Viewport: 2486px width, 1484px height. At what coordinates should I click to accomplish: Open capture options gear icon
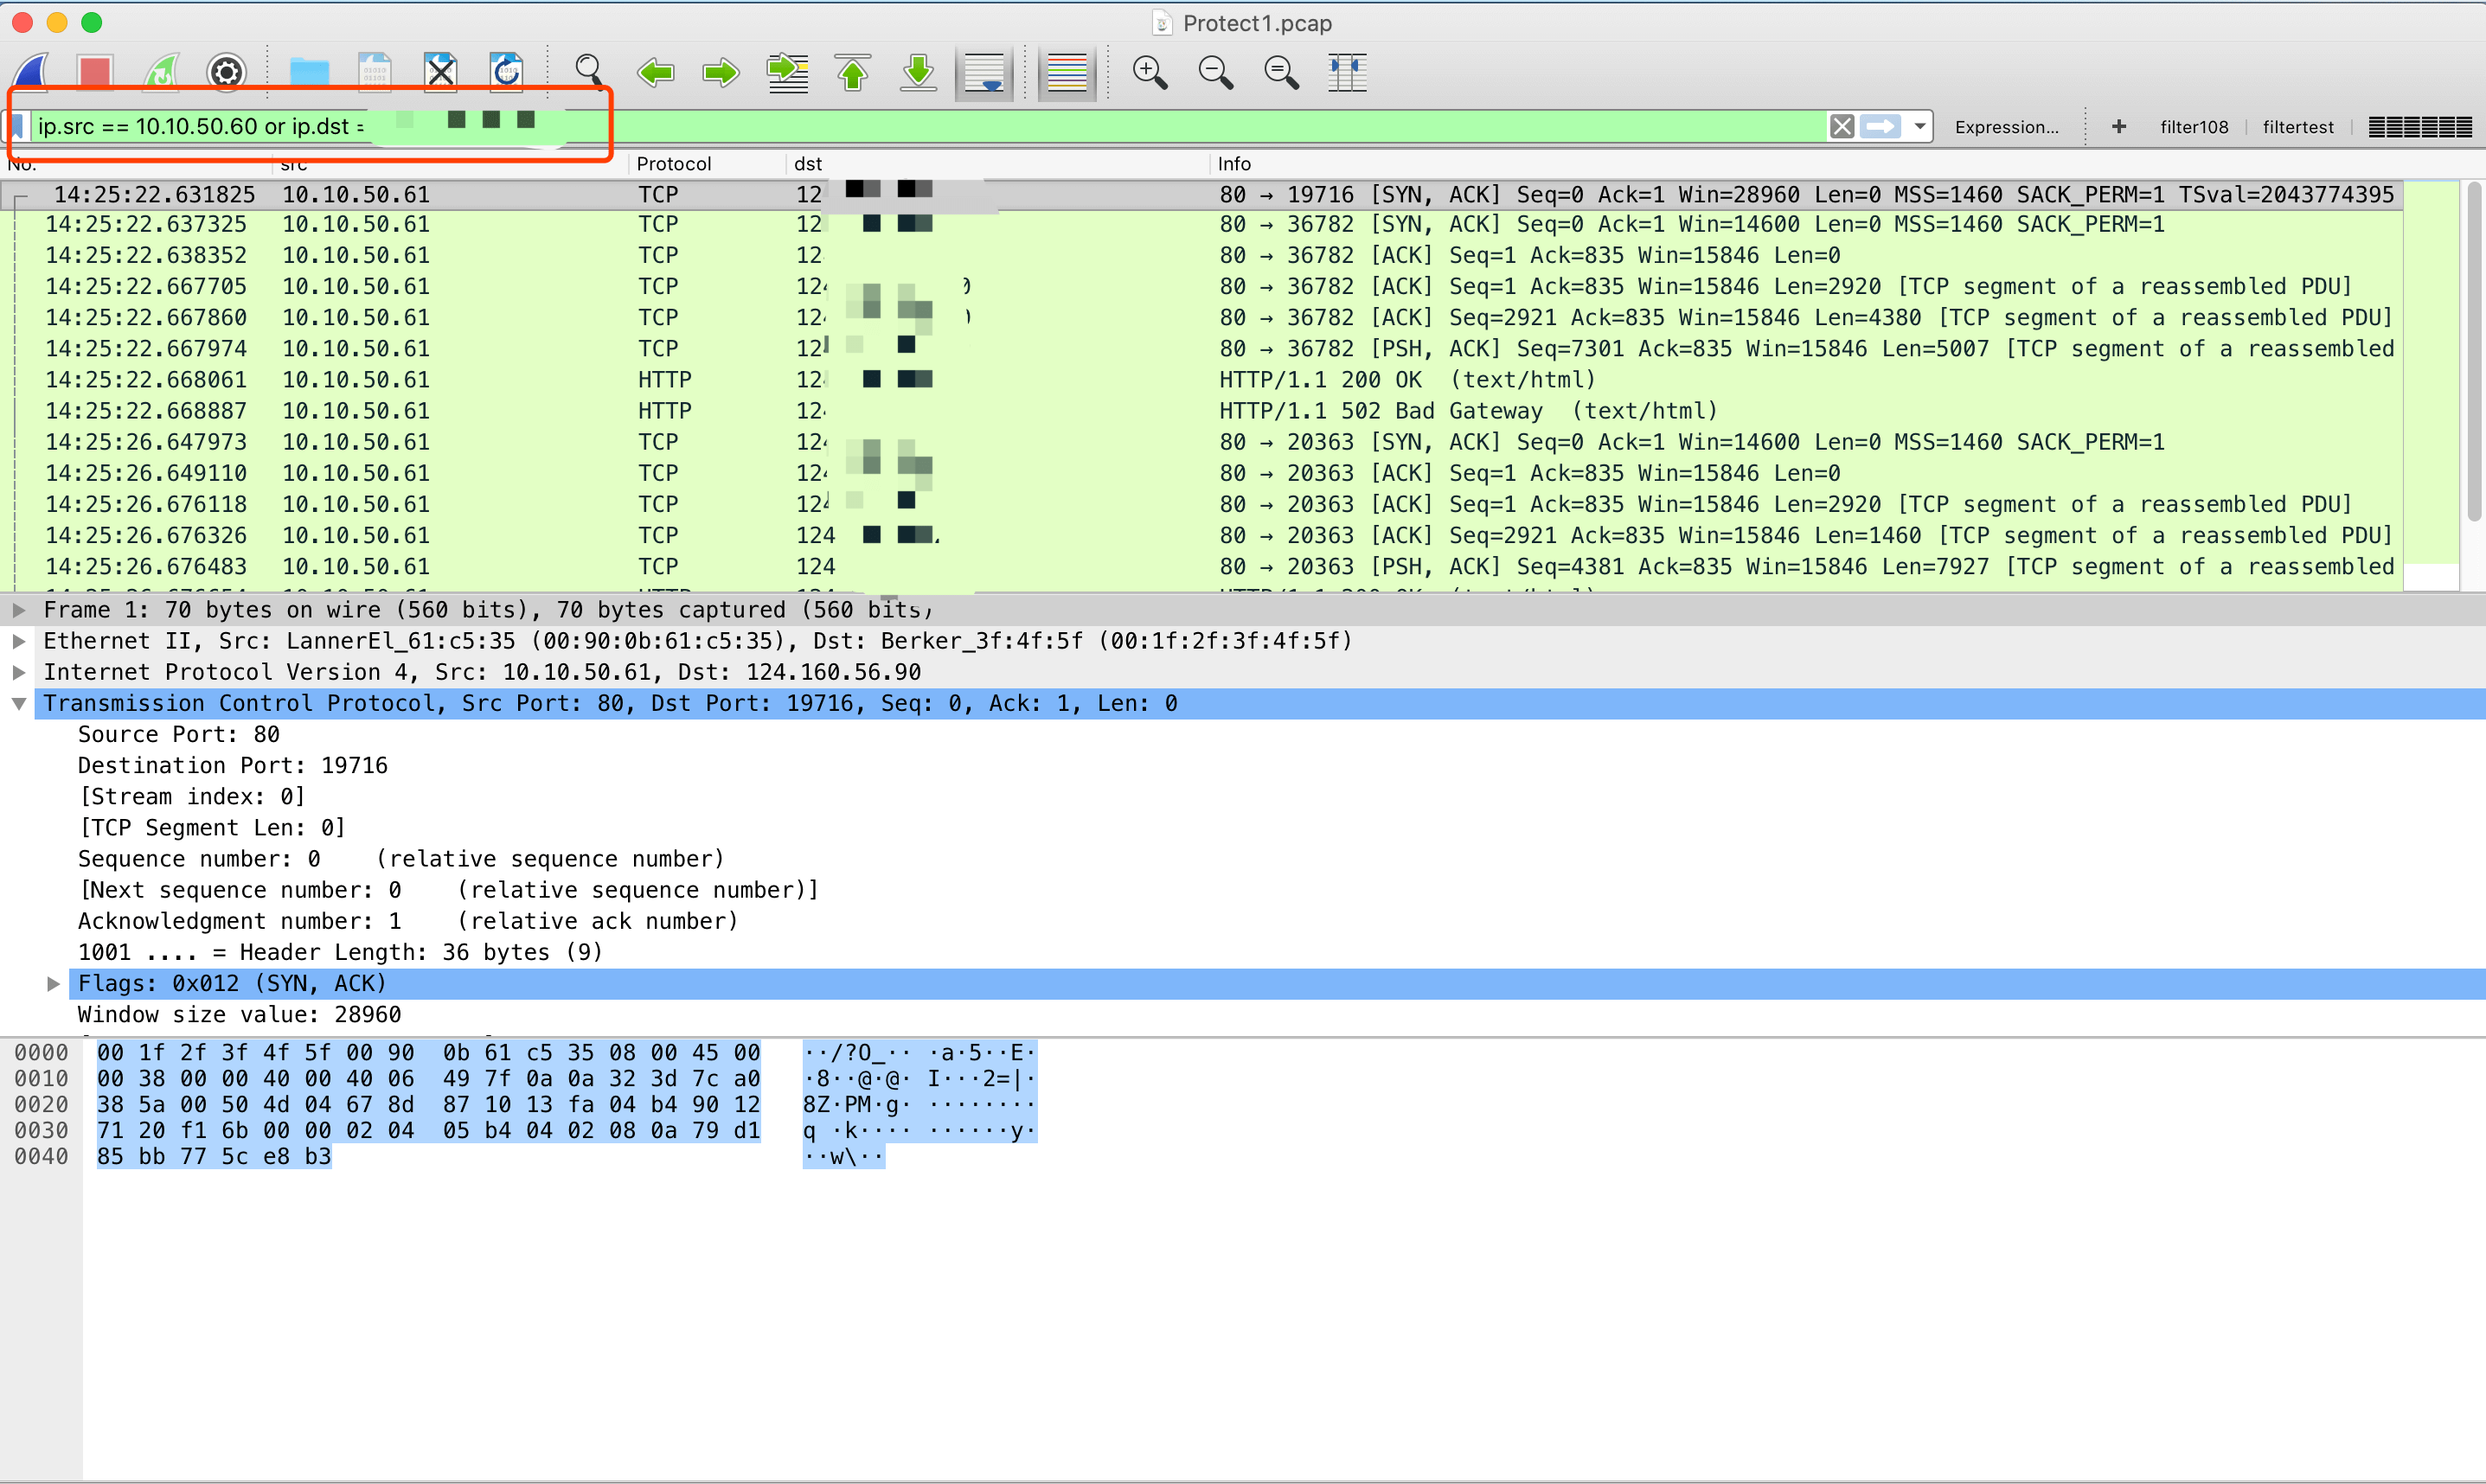(x=227, y=71)
